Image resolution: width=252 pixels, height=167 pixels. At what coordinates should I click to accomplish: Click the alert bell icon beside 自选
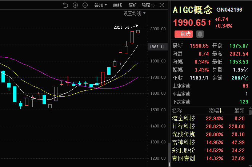pyautogui.click(x=200, y=34)
